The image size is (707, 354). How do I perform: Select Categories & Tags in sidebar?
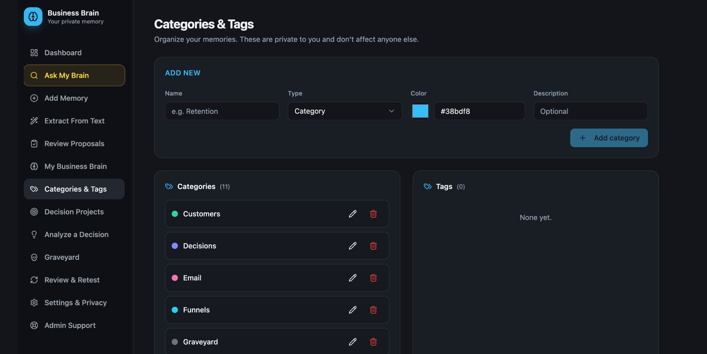point(74,189)
